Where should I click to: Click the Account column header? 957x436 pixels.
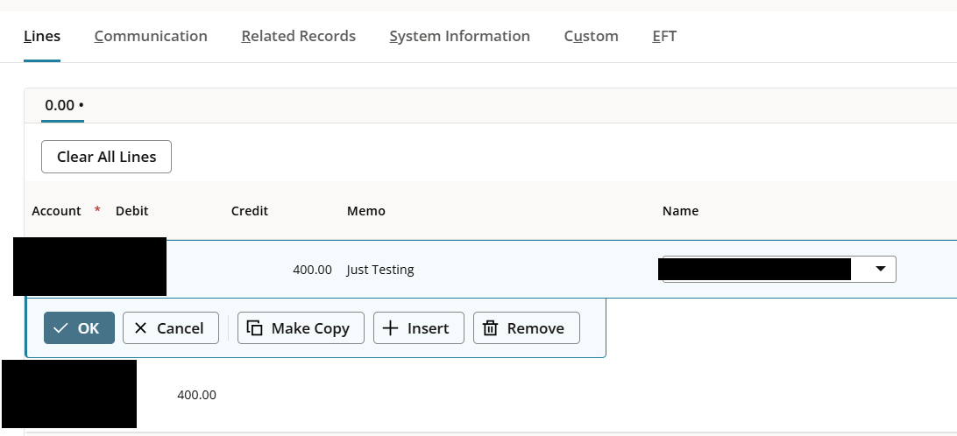[56, 211]
